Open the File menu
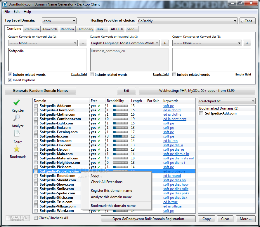Screen dimensions: 260x227 7,12
